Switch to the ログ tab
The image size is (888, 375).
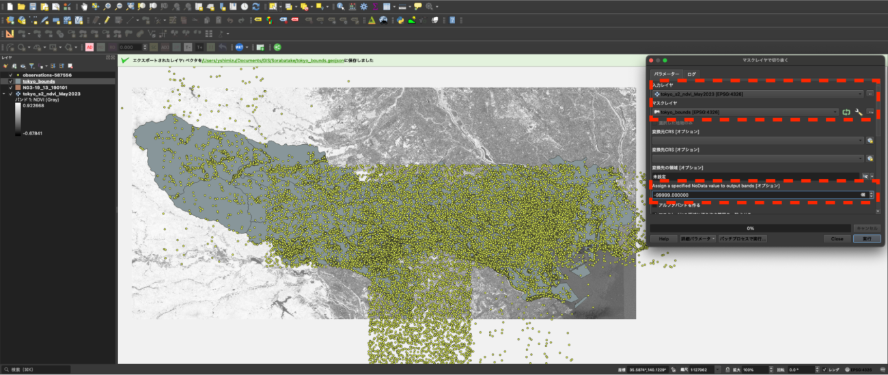pos(692,74)
